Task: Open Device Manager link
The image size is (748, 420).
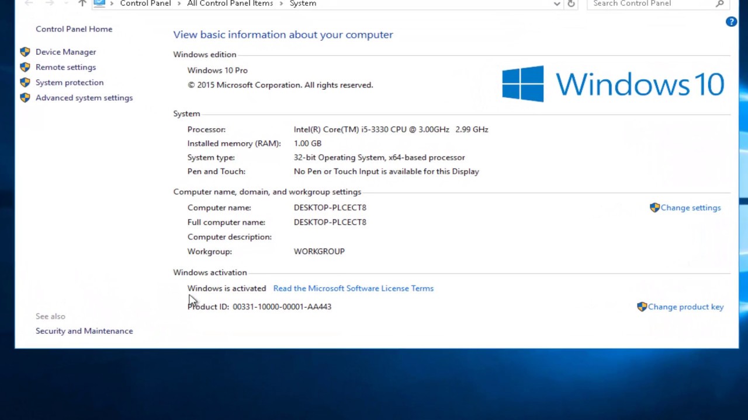Action: pos(65,52)
